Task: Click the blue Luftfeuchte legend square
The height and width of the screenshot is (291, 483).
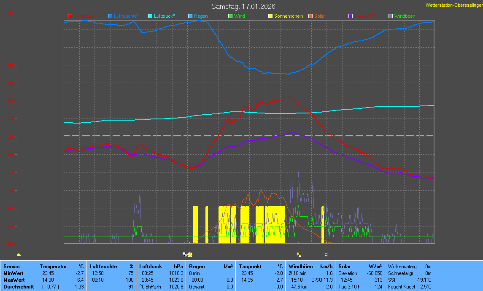Action: click(x=110, y=16)
